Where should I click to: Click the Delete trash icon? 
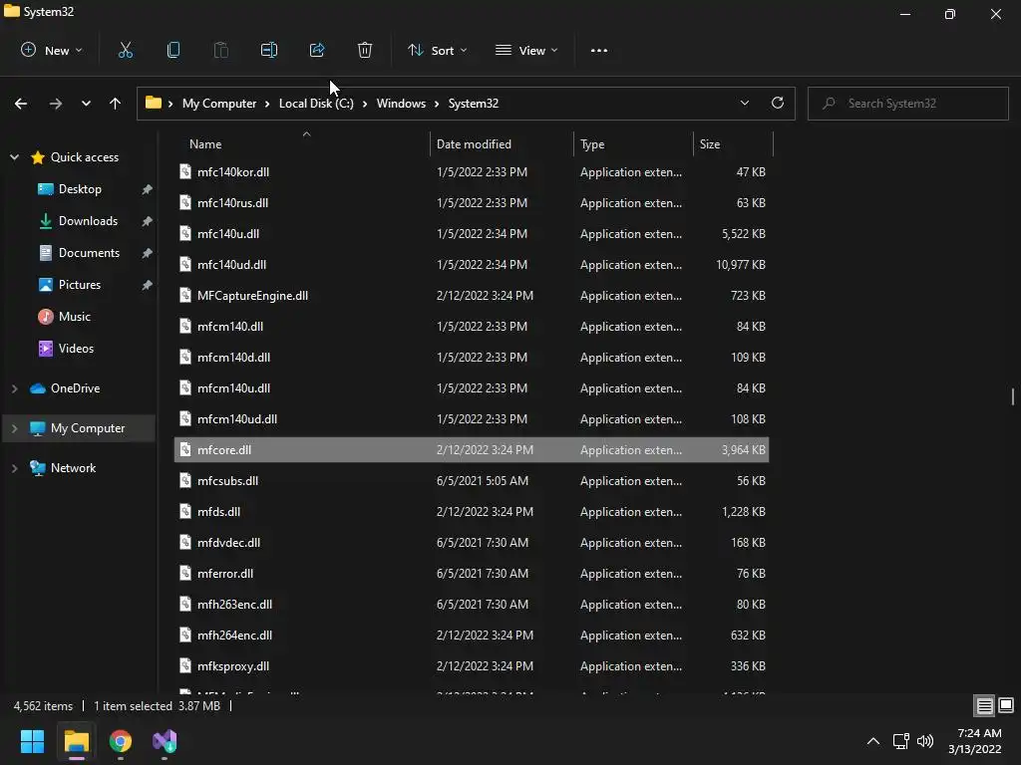365,50
